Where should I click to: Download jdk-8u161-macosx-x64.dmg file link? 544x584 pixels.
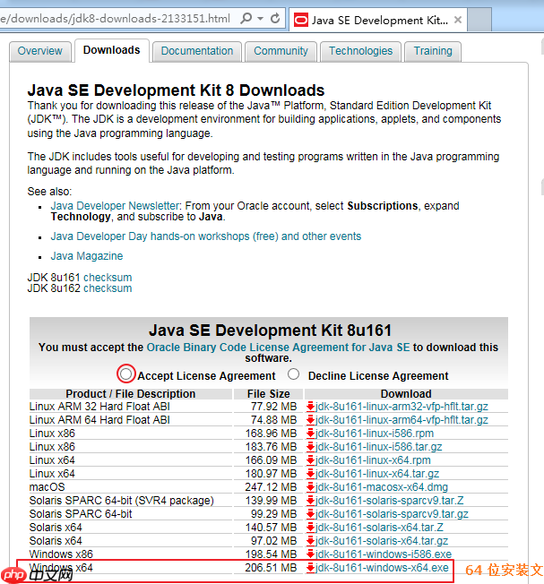(382, 486)
